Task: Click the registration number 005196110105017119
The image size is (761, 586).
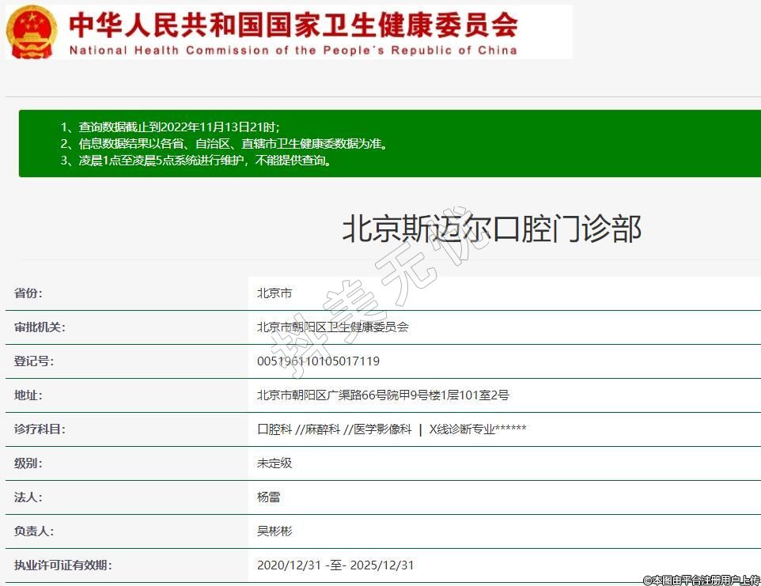Action: coord(318,361)
